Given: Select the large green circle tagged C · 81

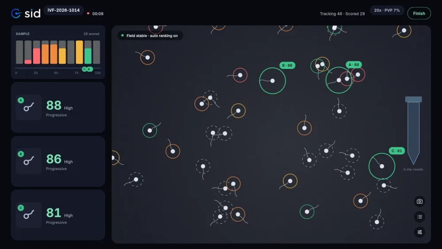Looking at the screenshot, I should [382, 166].
